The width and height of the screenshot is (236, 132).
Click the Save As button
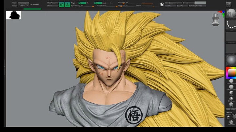click(x=183, y=6)
